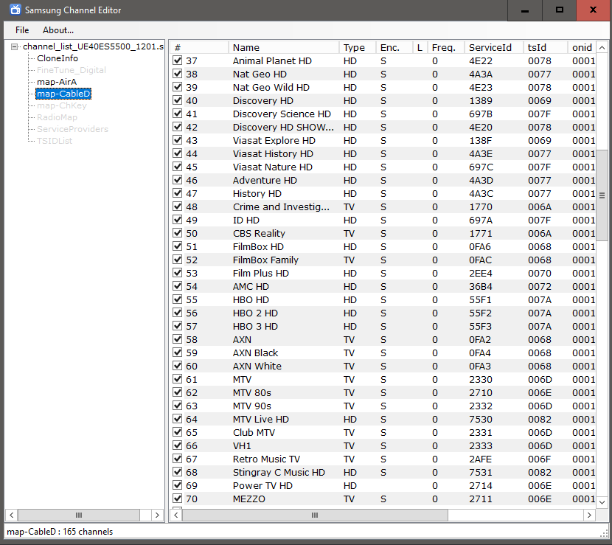
Task: Sort by the Name column header
Action: pos(246,48)
